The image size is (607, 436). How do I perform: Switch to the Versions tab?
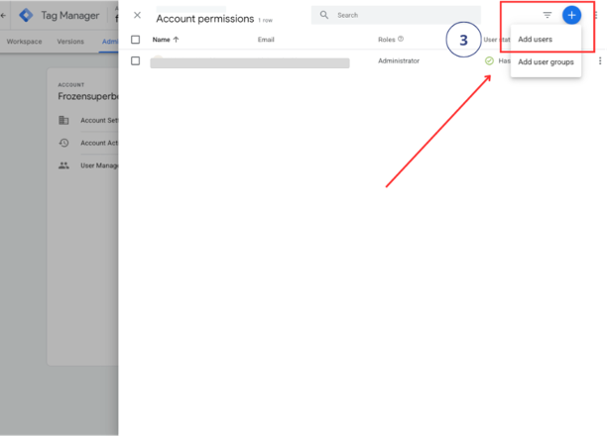tap(70, 42)
